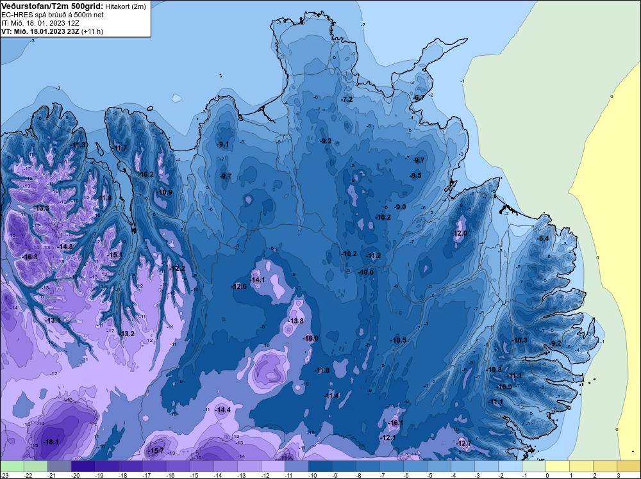Select the -13.1 temperature value
The height and width of the screenshot is (479, 641).
[53, 320]
